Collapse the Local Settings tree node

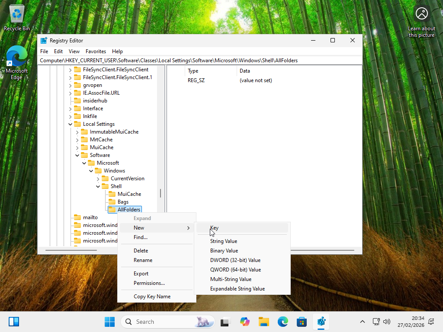[71, 124]
